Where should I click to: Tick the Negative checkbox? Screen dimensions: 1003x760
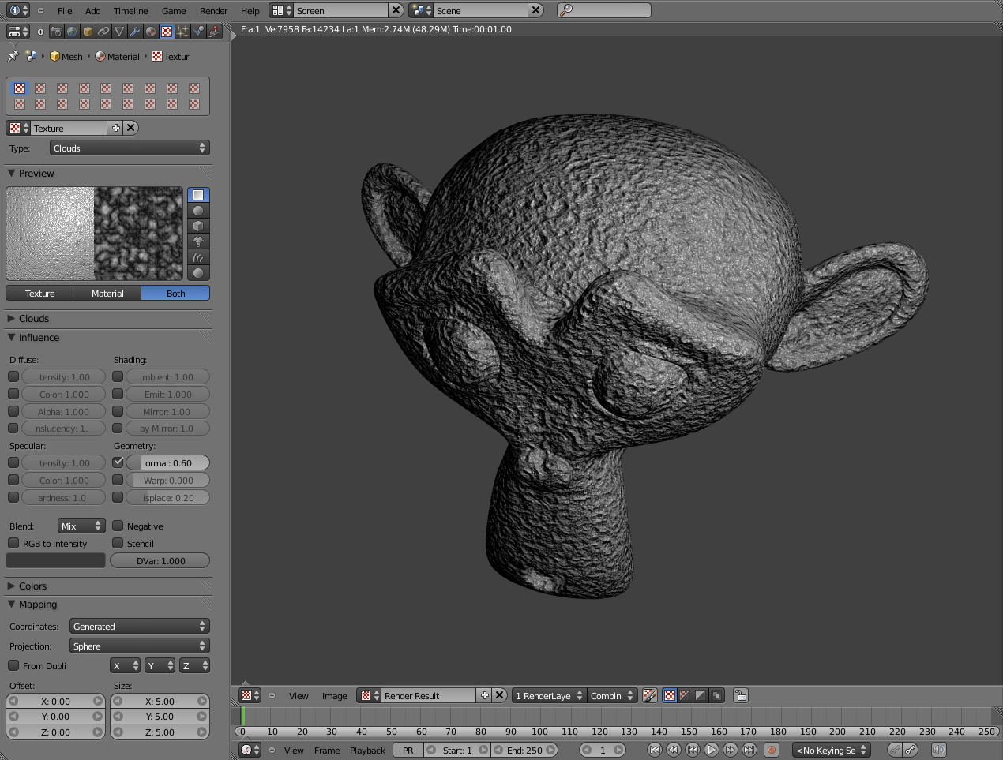(118, 526)
